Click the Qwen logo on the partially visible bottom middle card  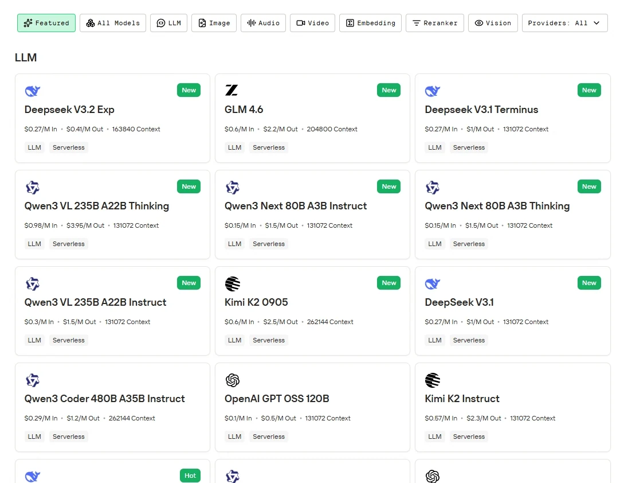(x=233, y=476)
